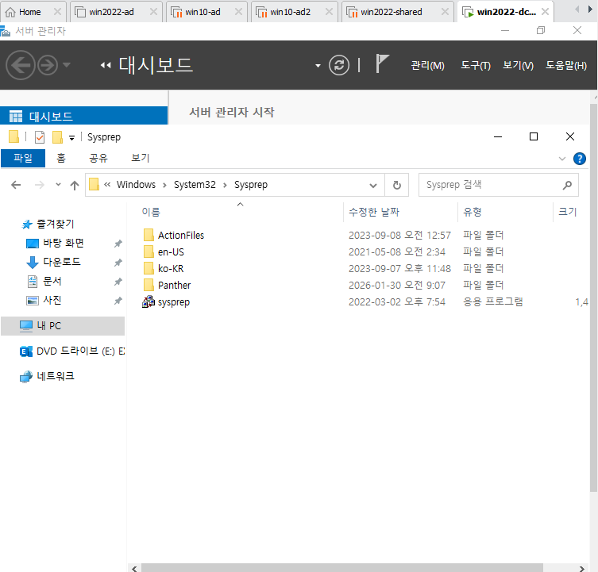Open the 보기(V) menu in Server Manager
Viewport: 598px width, 572px height.
[x=518, y=66]
